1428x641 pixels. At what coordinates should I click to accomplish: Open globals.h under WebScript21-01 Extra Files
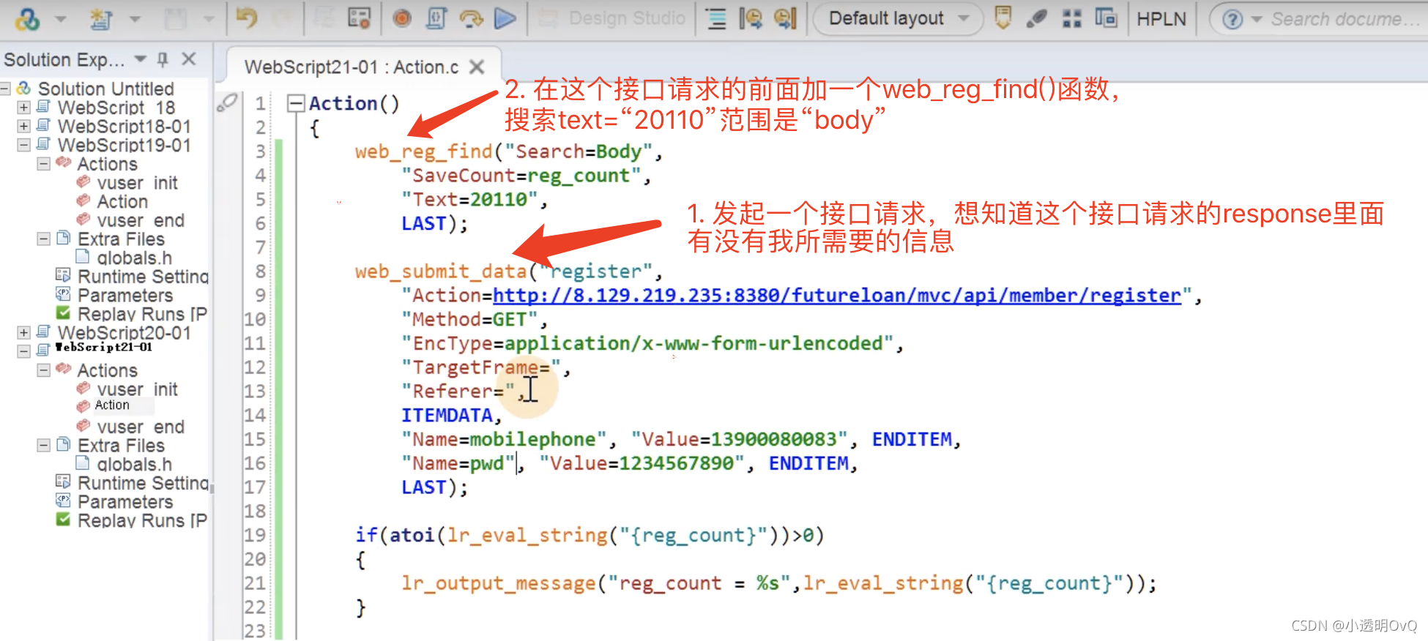(134, 464)
